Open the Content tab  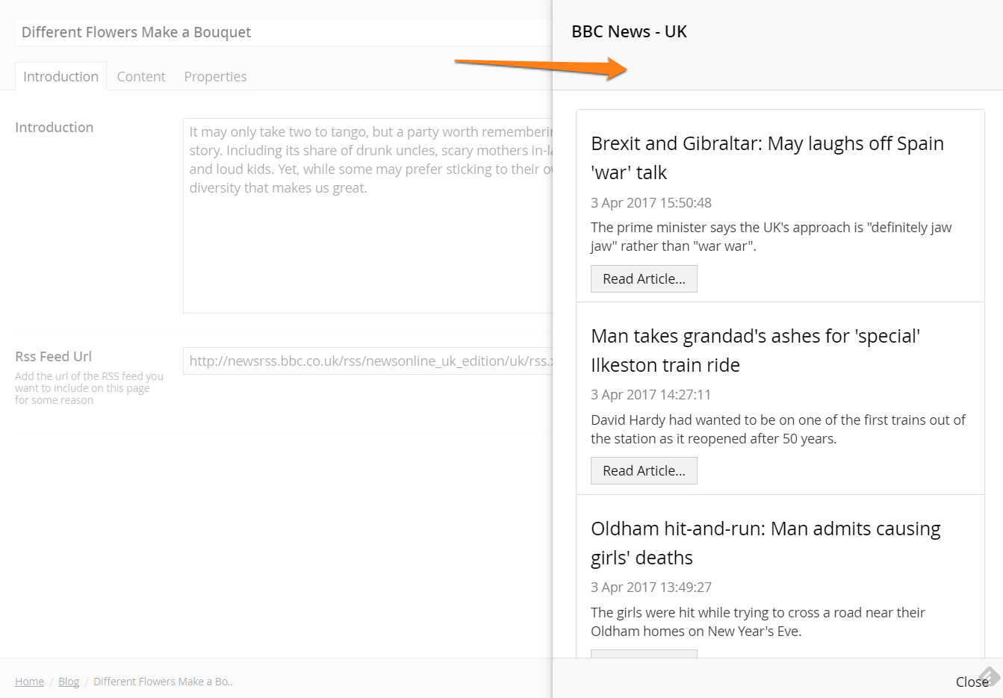[x=141, y=76]
